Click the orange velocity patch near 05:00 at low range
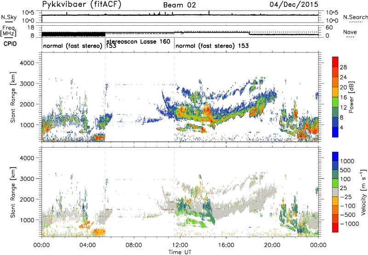Viewport: 368px width, 255px height. point(99,232)
